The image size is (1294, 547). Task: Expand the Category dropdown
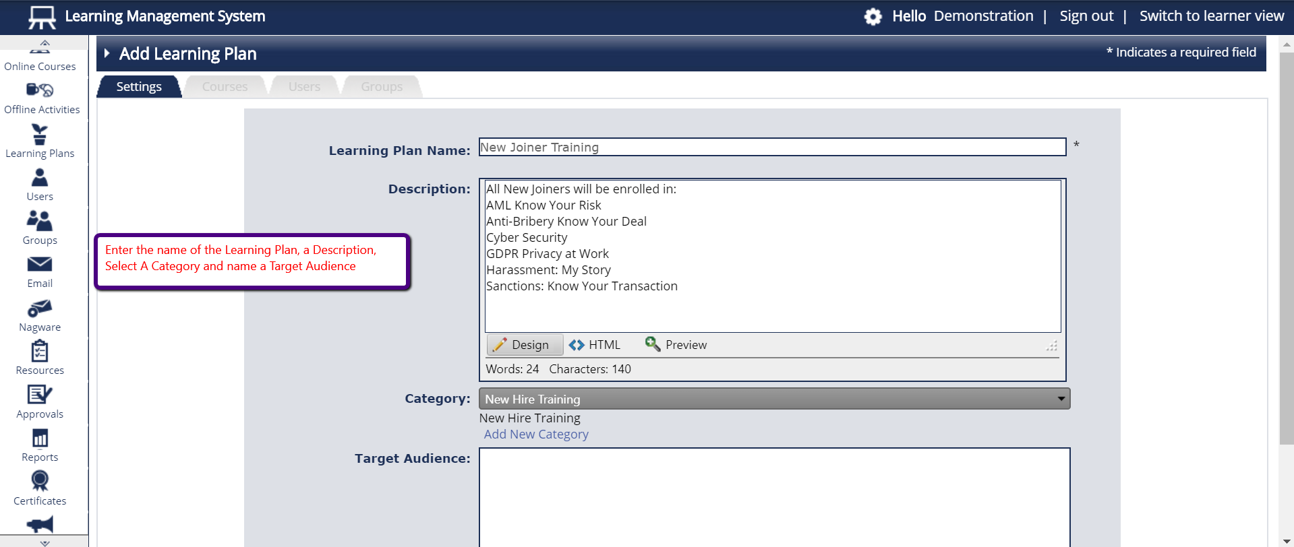coord(774,399)
